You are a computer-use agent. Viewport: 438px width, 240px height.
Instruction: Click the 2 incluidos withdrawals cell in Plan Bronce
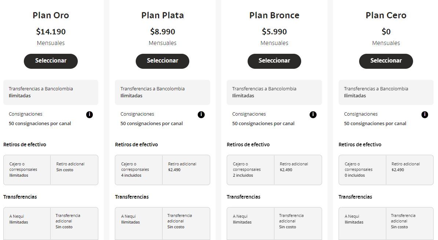251,170
